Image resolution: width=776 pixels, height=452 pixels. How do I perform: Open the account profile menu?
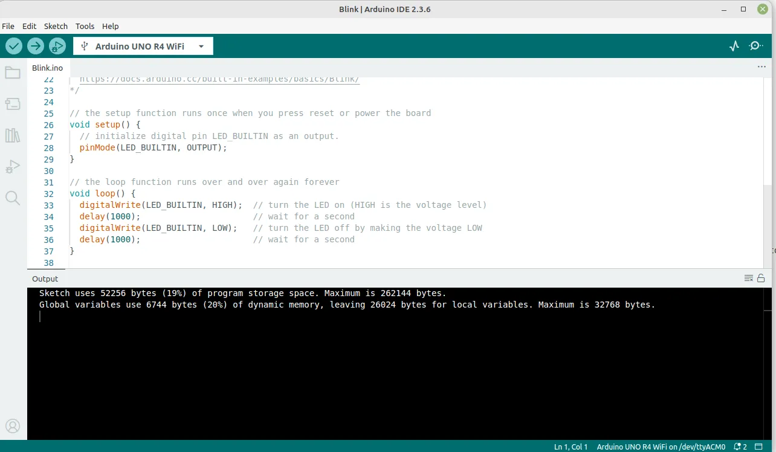tap(13, 425)
